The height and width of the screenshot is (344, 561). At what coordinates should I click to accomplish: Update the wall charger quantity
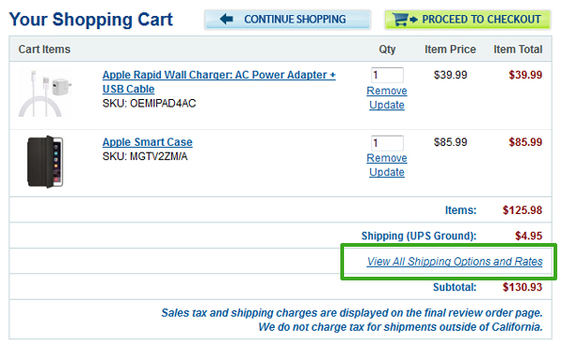coord(387,105)
